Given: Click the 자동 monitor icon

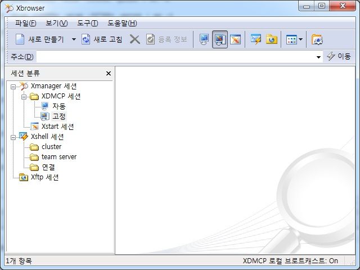Looking at the screenshot, I should (45, 106).
